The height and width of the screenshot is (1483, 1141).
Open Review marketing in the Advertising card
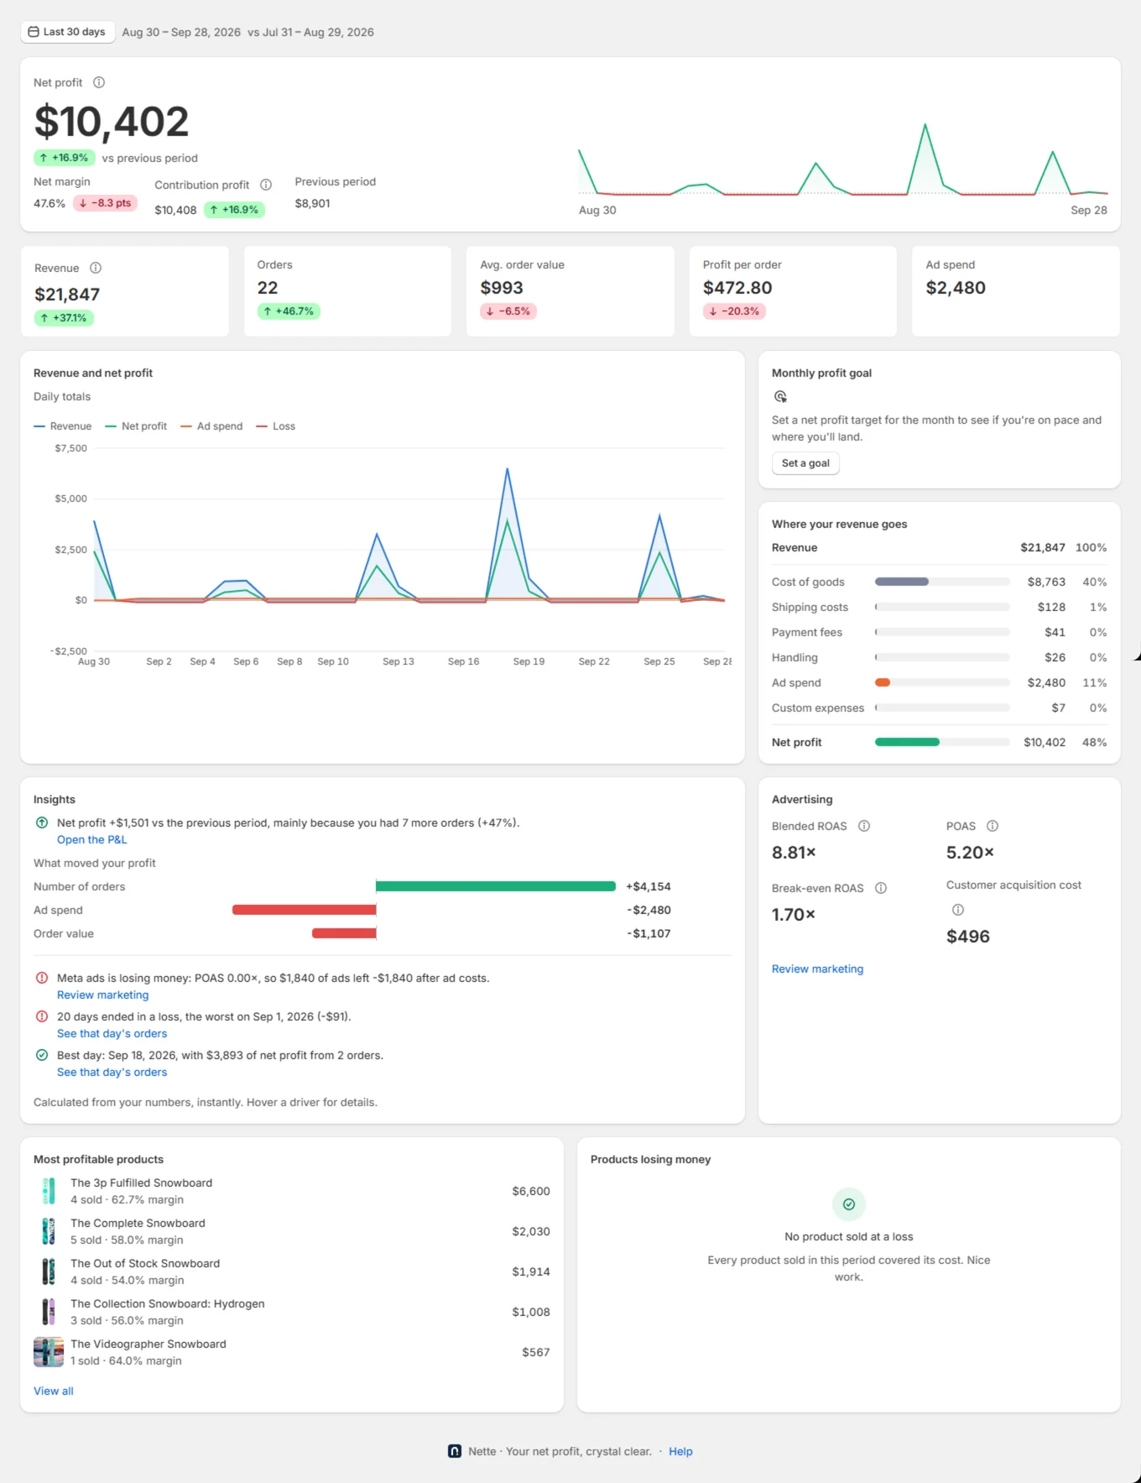click(818, 969)
